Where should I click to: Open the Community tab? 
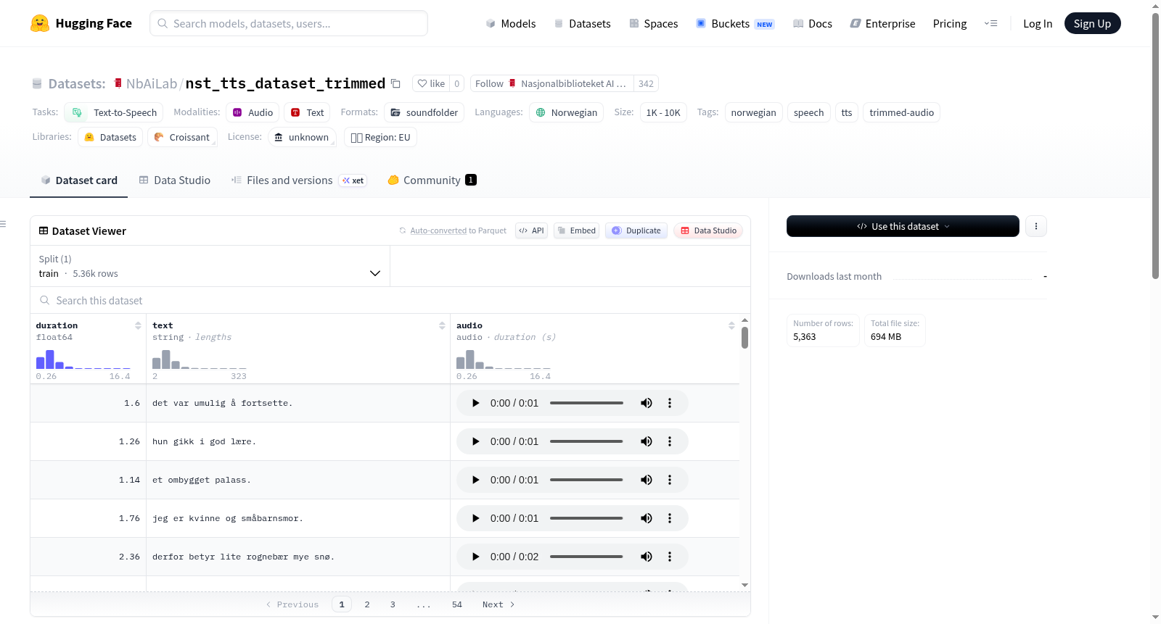pyautogui.click(x=432, y=180)
